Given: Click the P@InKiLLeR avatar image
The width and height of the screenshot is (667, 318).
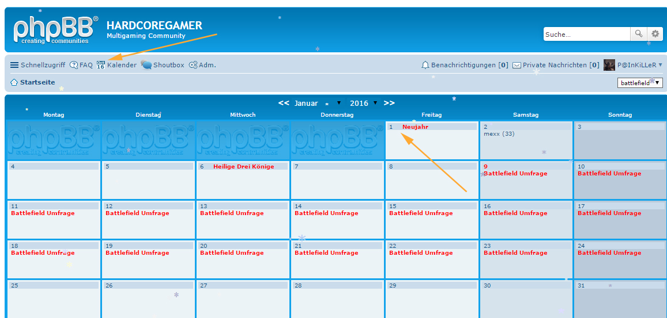Looking at the screenshot, I should [609, 65].
